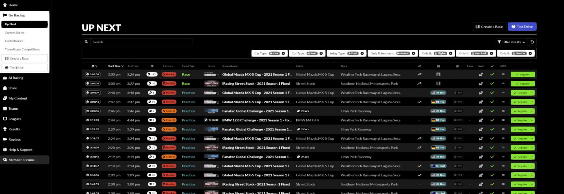
Task: Click the Results trophy icon
Action: click(x=5, y=129)
